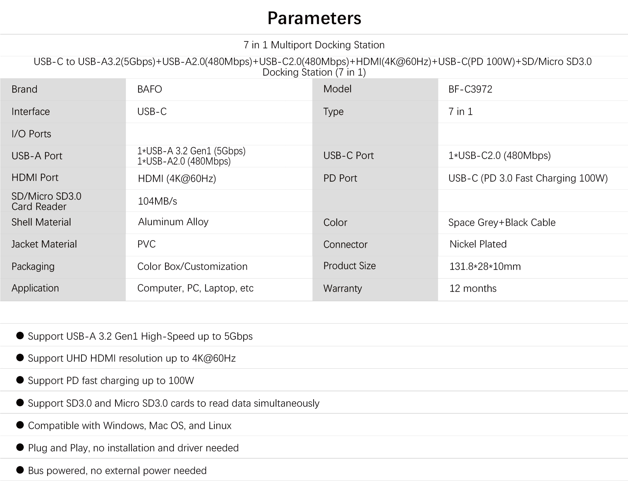Click bullet next to Support USB-A 3.2
This screenshot has width=628, height=481.
tap(20, 335)
